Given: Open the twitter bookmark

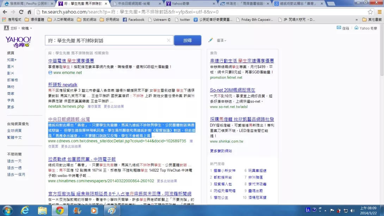Looking at the screenshot, I should click(x=182, y=20).
